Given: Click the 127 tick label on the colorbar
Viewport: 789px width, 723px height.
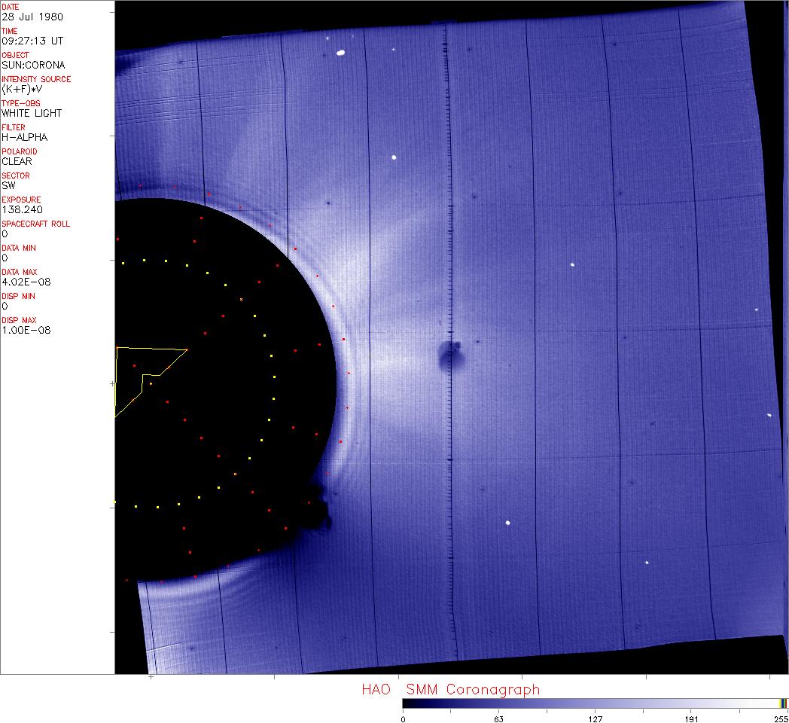Looking at the screenshot, I should tap(595, 718).
